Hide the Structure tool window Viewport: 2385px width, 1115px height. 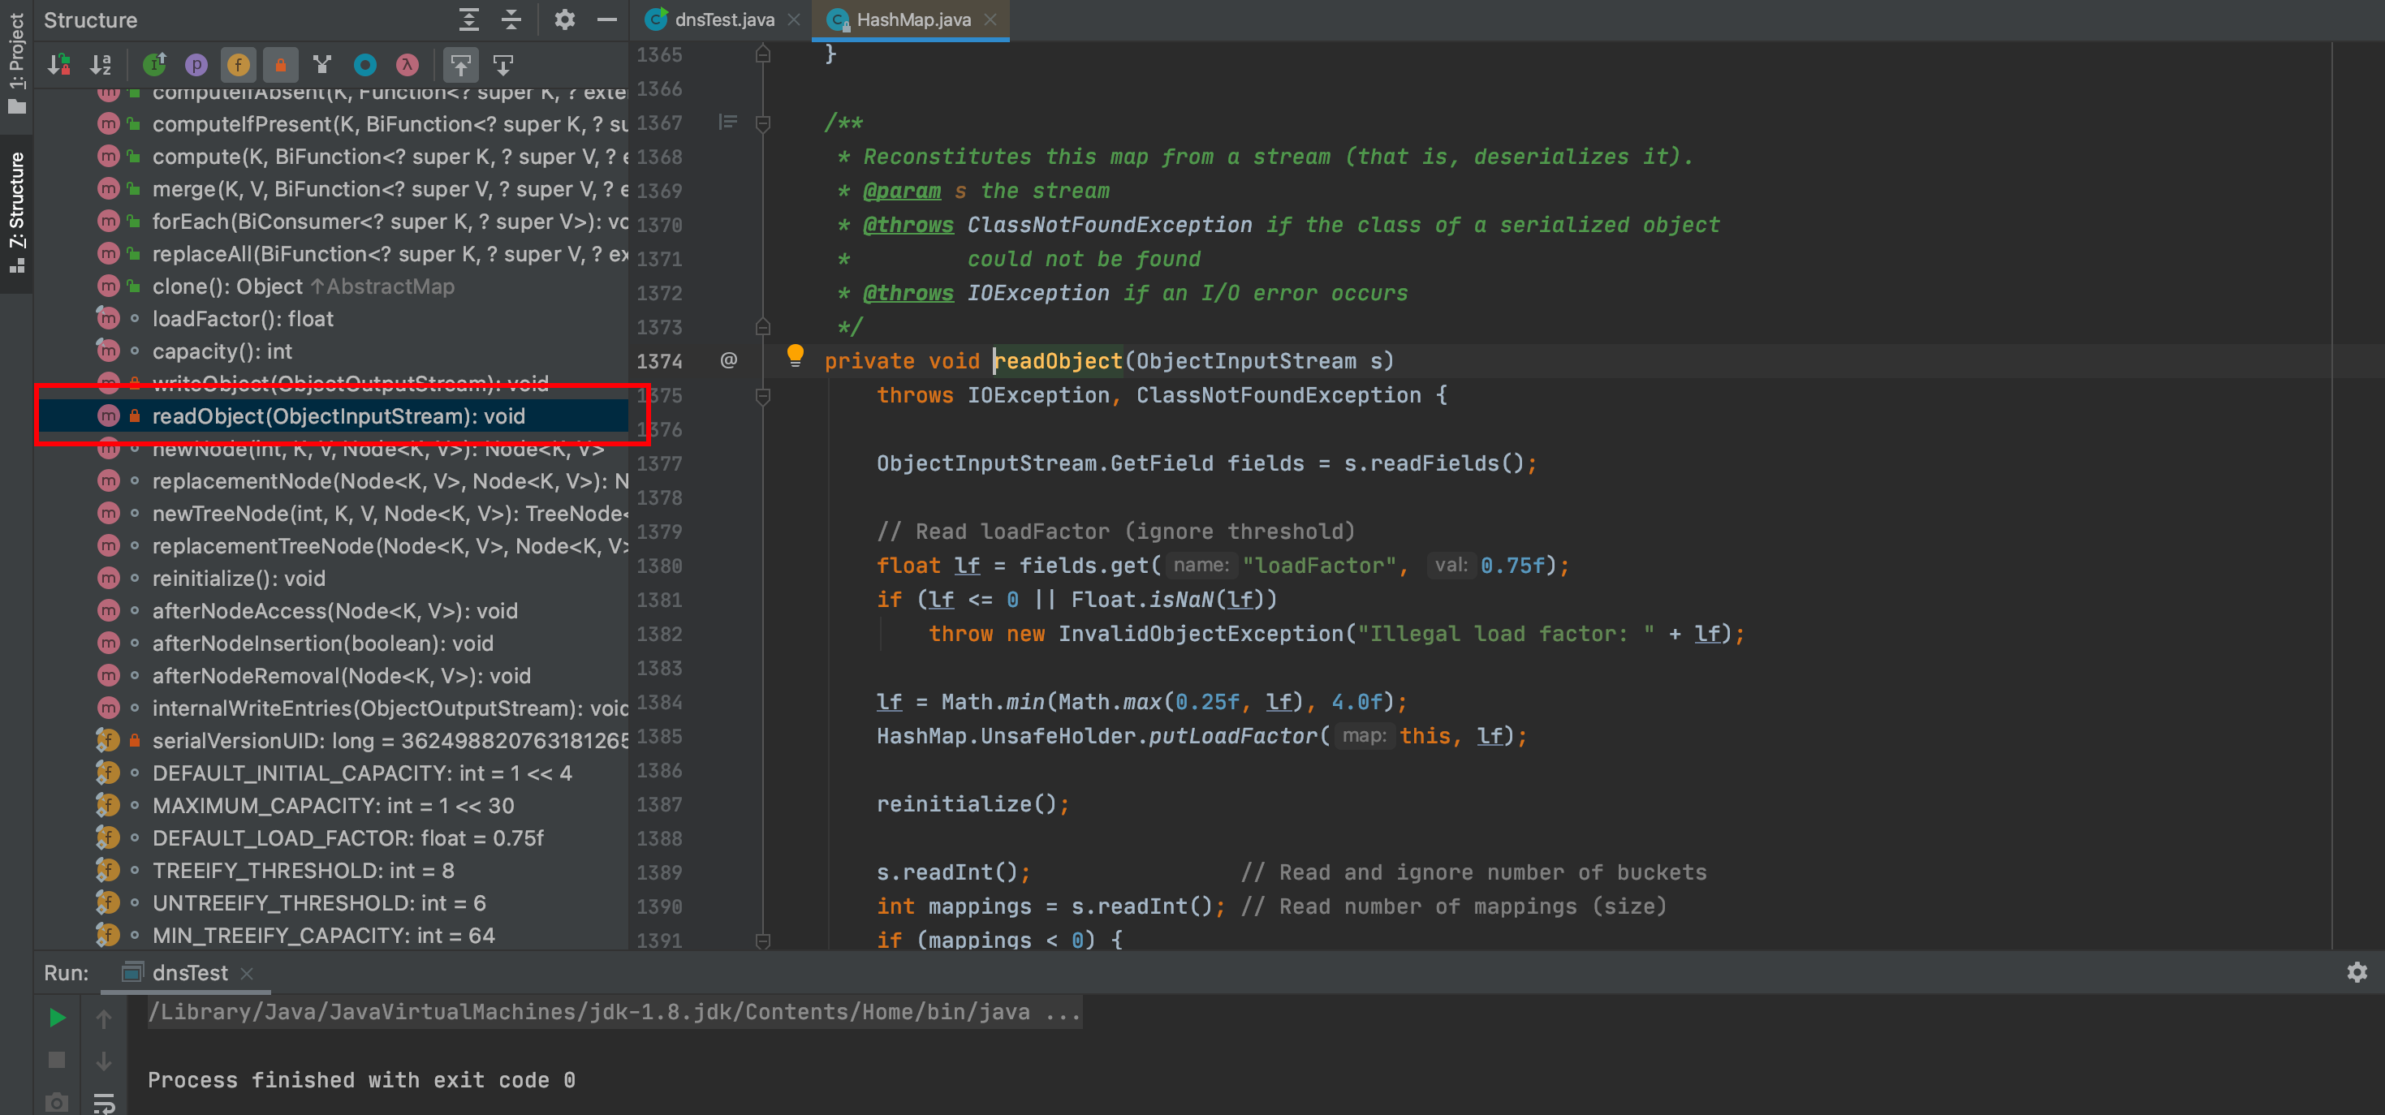tap(606, 19)
